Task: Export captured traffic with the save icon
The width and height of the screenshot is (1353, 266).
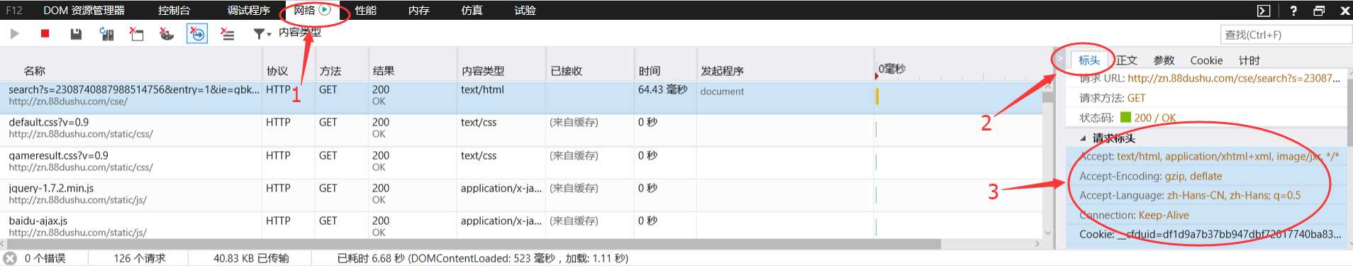Action: (x=76, y=33)
